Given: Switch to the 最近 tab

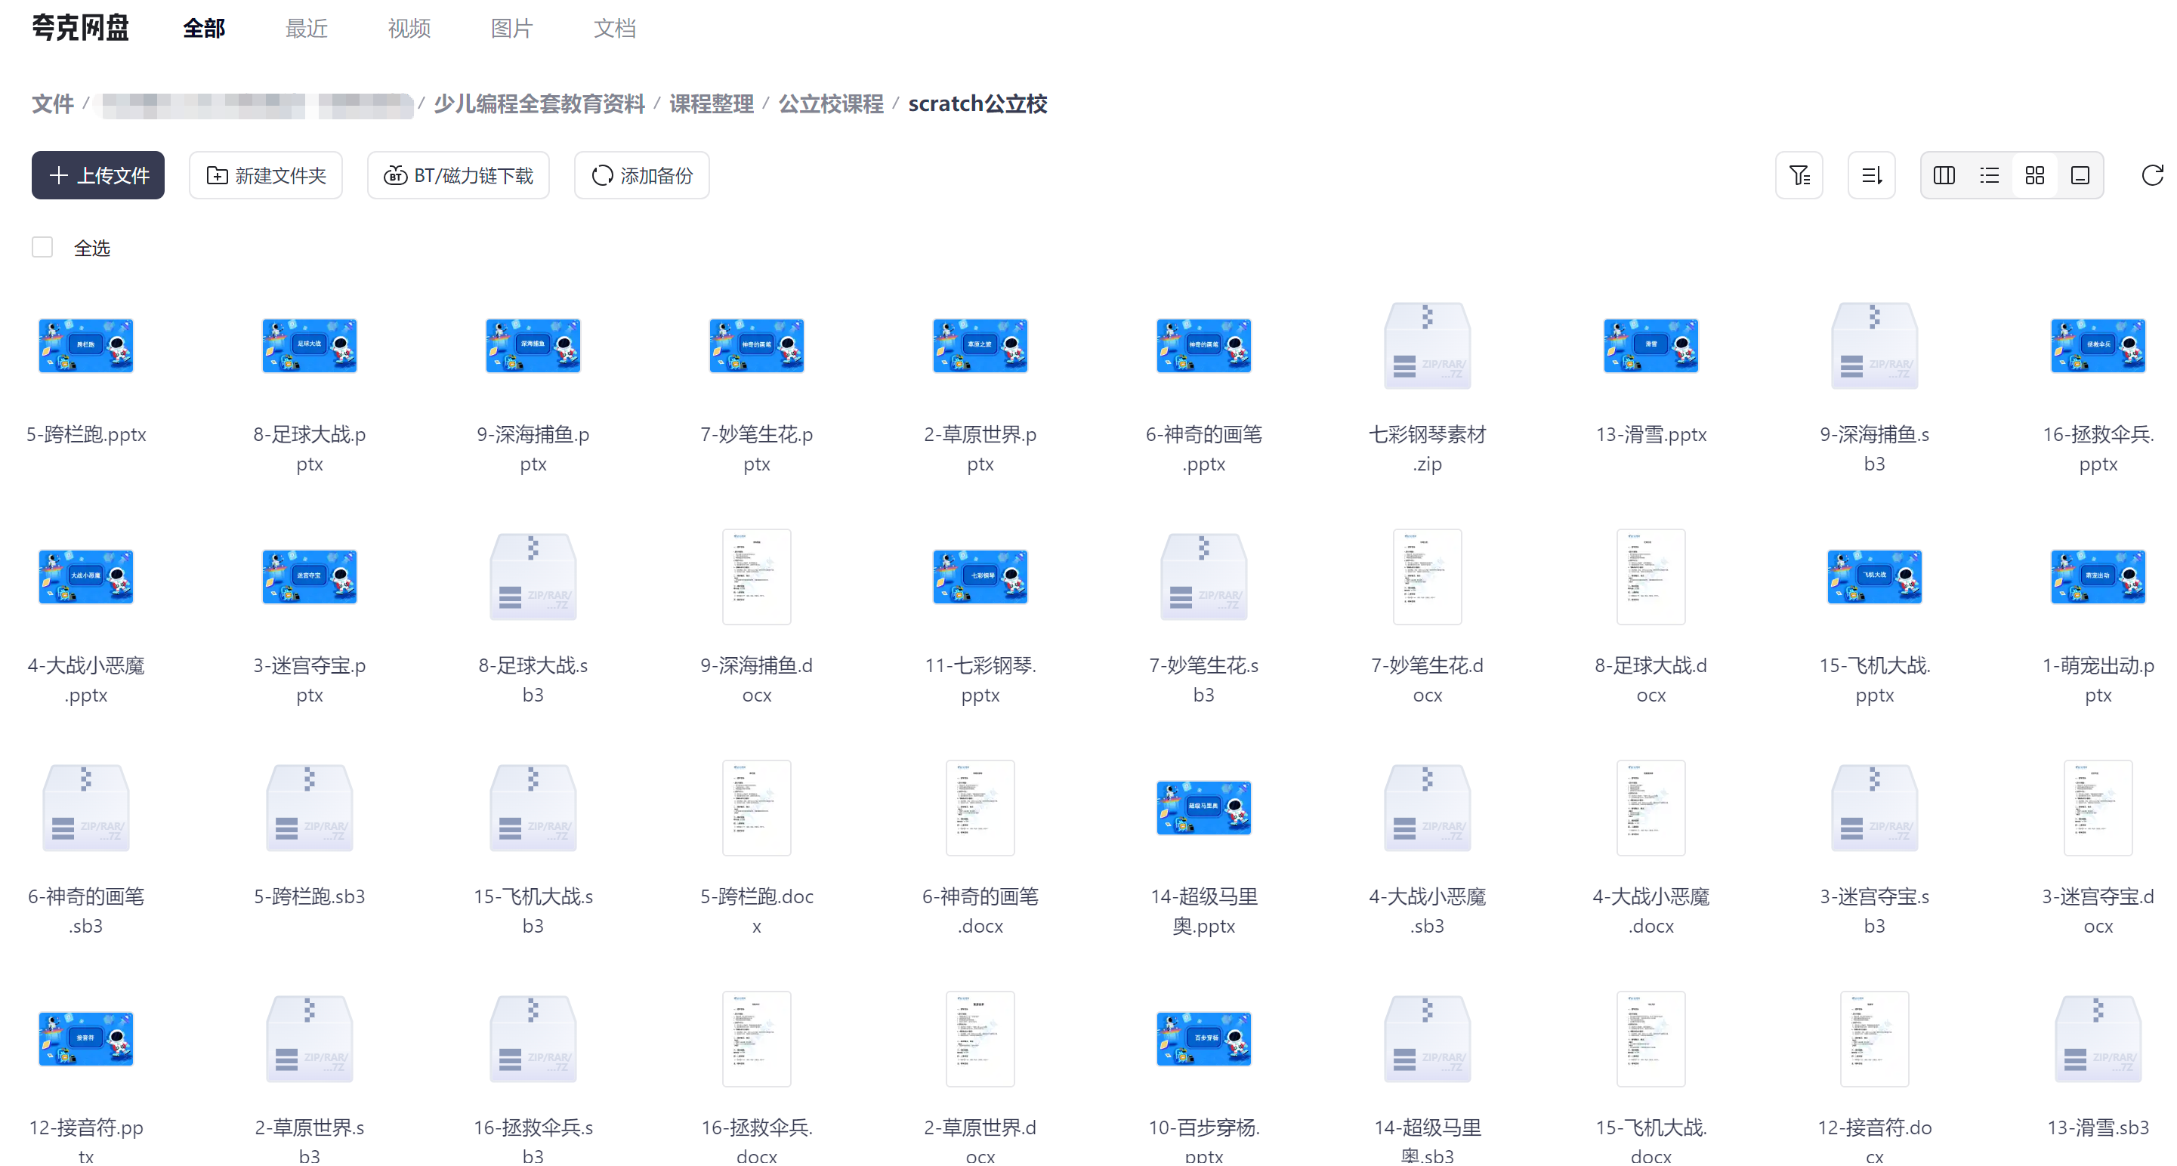Looking at the screenshot, I should pos(306,29).
